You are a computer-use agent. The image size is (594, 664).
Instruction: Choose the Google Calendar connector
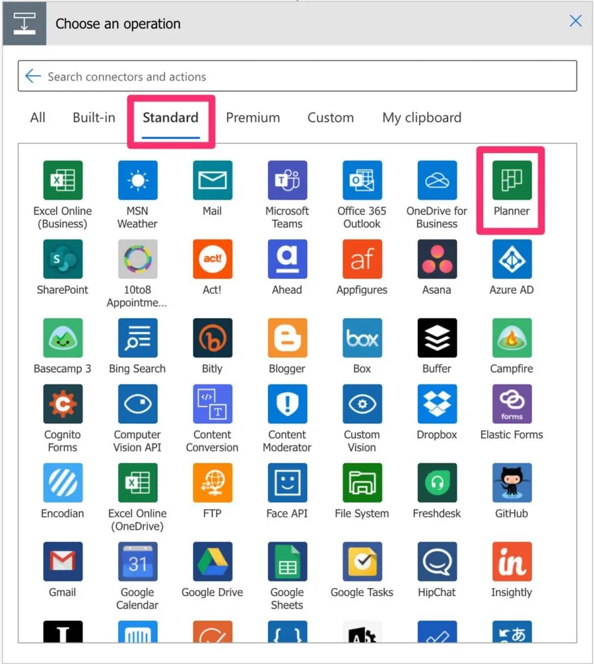coord(137,562)
